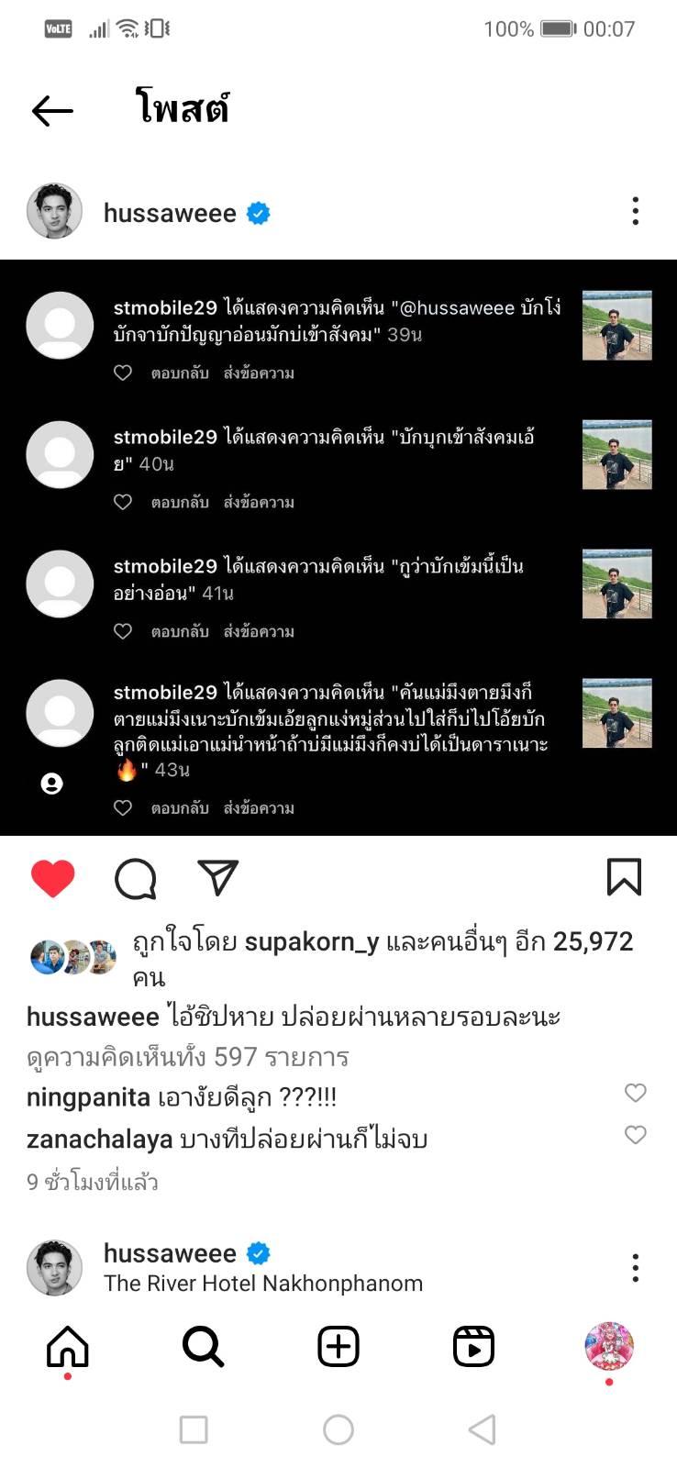
Task: Open the comment bubble icon
Action: pos(136,878)
